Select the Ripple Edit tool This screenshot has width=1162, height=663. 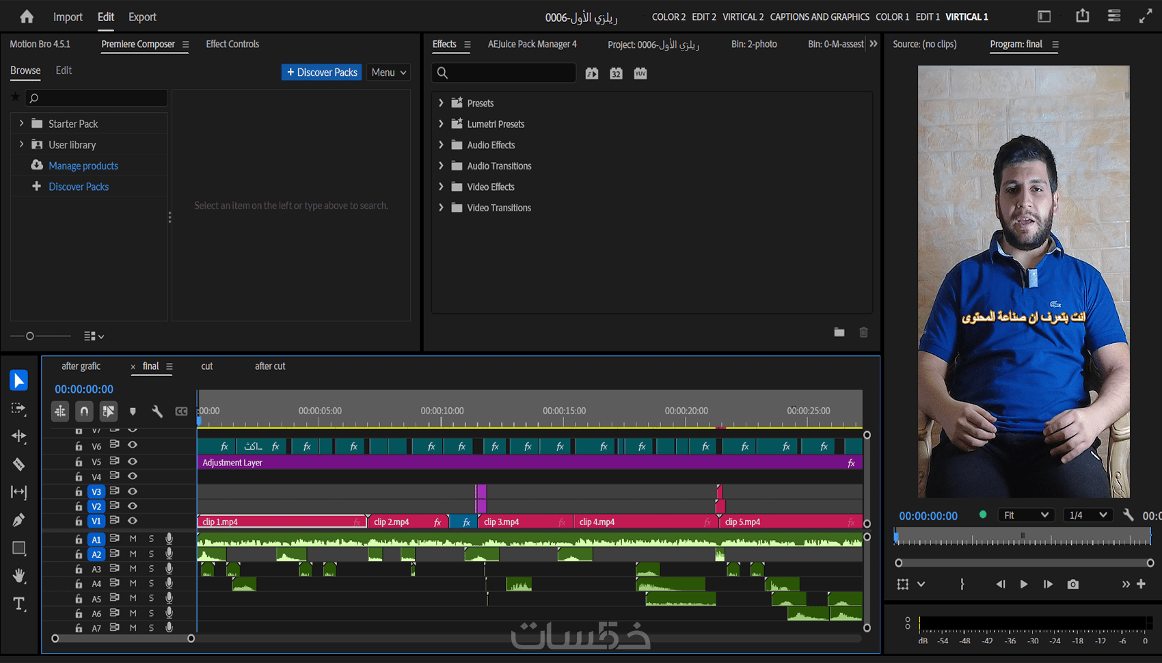(18, 437)
